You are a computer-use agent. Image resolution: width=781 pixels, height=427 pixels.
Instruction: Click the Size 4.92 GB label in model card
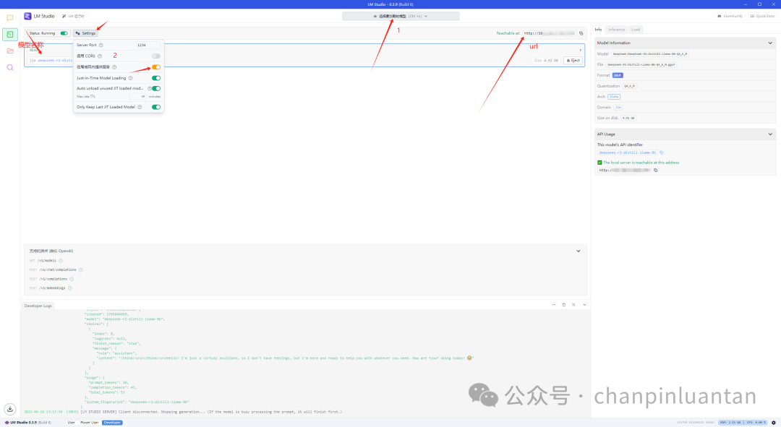coord(547,61)
